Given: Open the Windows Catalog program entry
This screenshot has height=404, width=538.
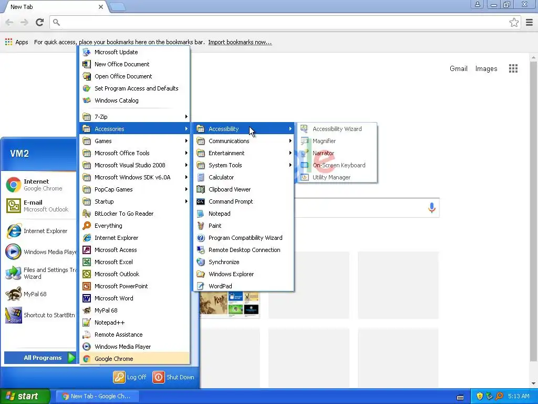Looking at the screenshot, I should [x=134, y=100].
